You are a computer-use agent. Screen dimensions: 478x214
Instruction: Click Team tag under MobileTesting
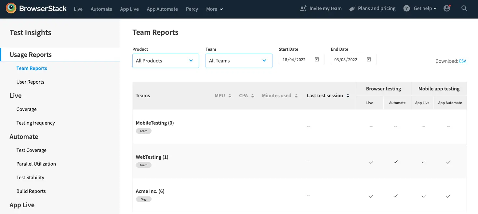[x=144, y=131]
